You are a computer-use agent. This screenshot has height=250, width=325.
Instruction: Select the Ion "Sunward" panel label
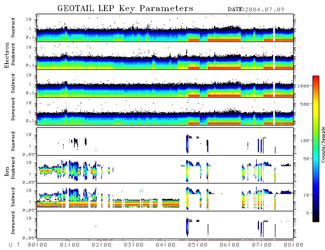(13, 141)
